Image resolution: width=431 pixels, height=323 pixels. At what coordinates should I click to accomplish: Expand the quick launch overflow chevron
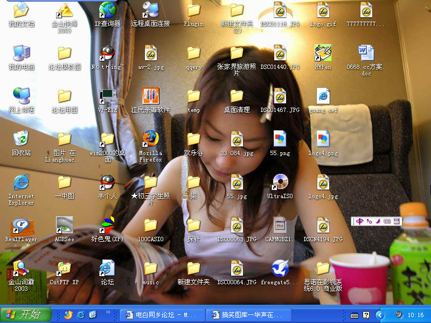(x=108, y=312)
